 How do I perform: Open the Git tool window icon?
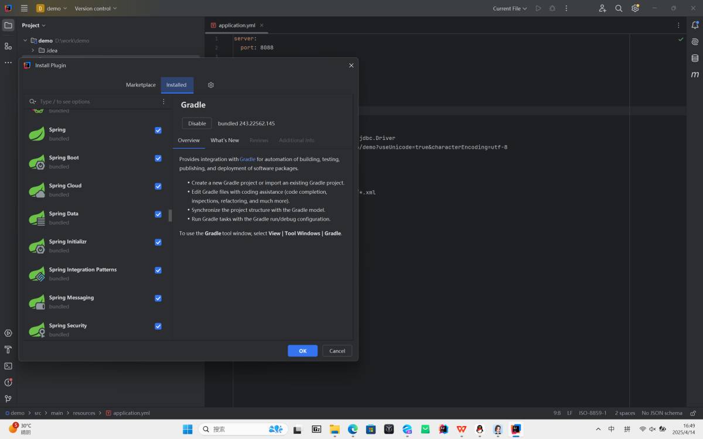pos(8,399)
